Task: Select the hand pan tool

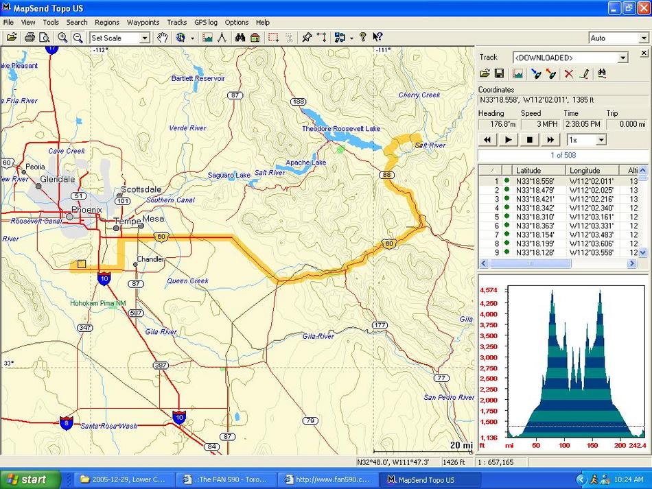Action: (162, 38)
